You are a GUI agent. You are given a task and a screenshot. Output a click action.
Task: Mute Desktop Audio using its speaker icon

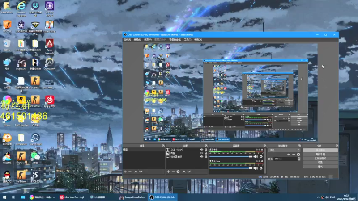pos(256,157)
